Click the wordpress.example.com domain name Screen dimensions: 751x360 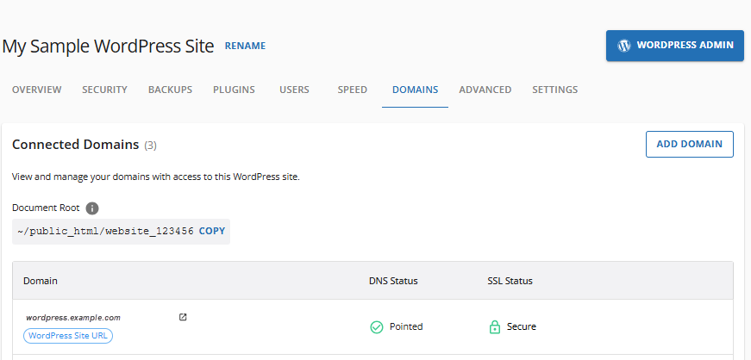(x=73, y=318)
